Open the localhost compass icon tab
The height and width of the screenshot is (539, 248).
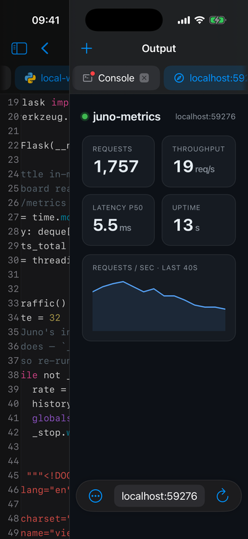(179, 78)
